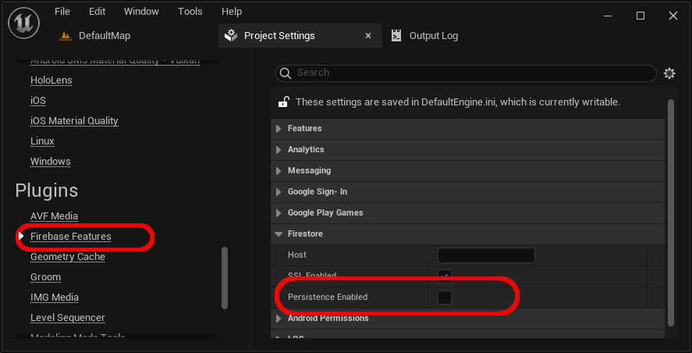692x353 pixels.
Task: Open the File menu
Action: [62, 12]
